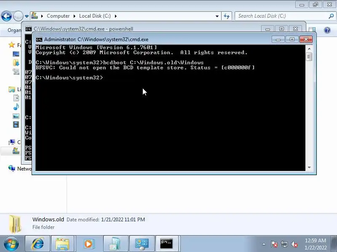Click the Show desktop strip
The height and width of the screenshot is (252, 337).
click(334, 244)
